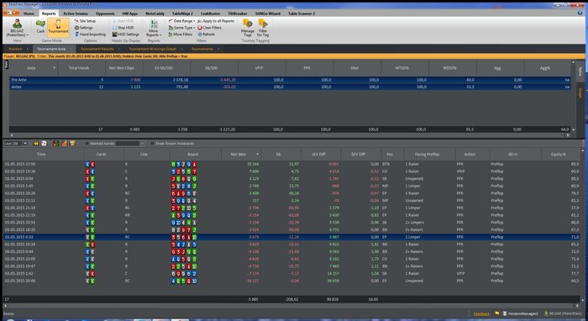Click the replay hands arrows icon

36,144
